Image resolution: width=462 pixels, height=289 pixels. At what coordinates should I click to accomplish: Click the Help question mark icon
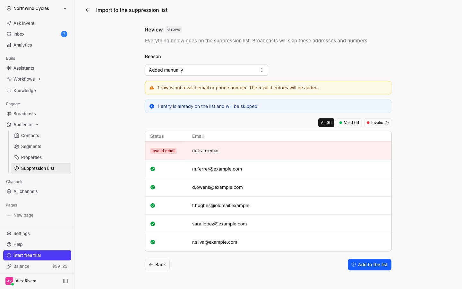pyautogui.click(x=9, y=244)
